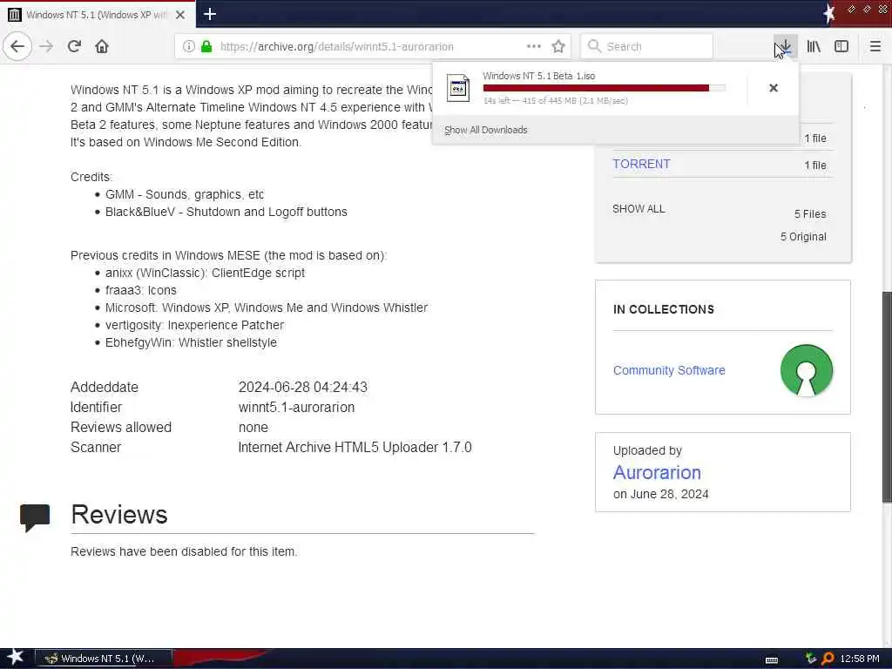
Task: Open uploader Aurorarion's profile
Action: [657, 472]
